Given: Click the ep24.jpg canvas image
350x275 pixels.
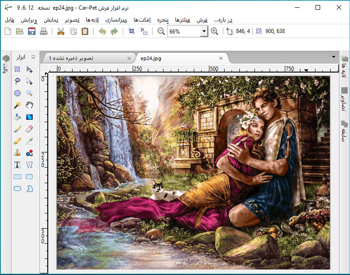Looking at the screenshot, I should [x=193, y=173].
